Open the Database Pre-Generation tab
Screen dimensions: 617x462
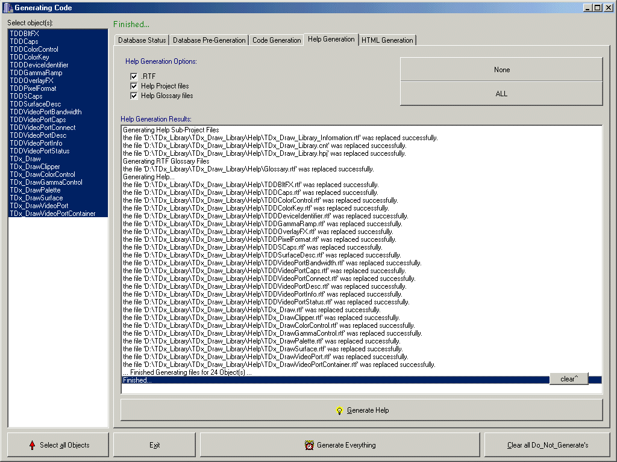click(209, 40)
